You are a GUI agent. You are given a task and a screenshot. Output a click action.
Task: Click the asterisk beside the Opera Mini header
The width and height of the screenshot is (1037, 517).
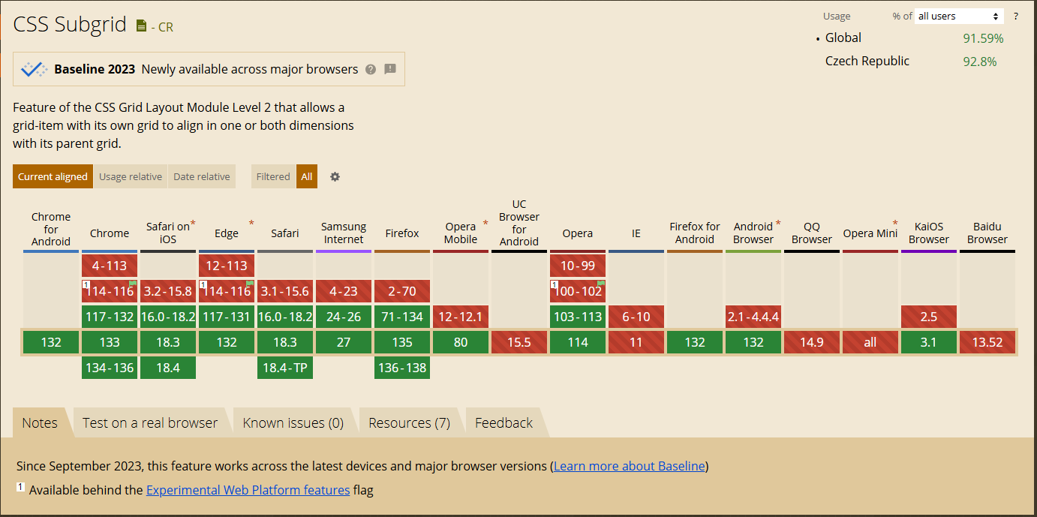895,222
